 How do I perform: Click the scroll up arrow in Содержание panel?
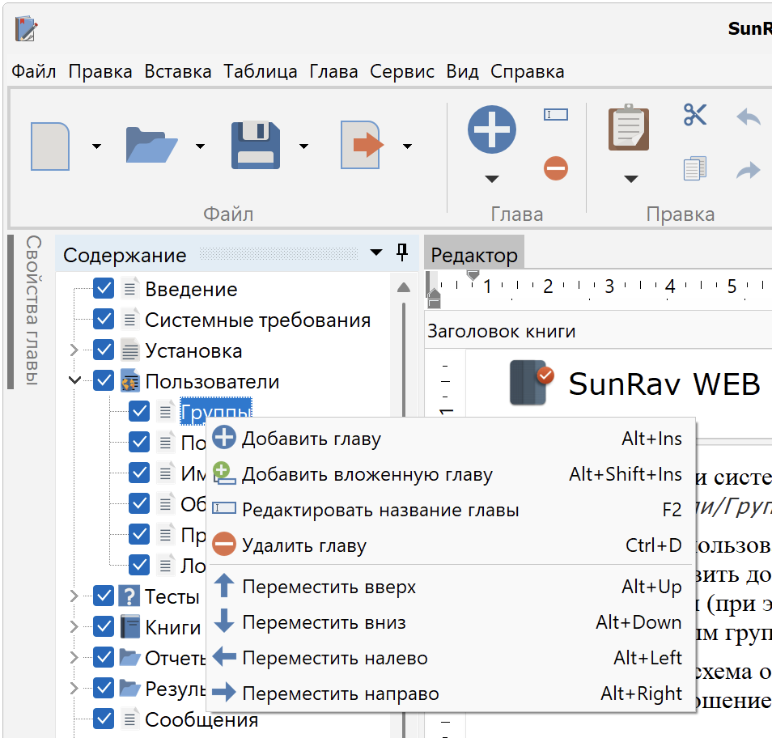[x=403, y=287]
